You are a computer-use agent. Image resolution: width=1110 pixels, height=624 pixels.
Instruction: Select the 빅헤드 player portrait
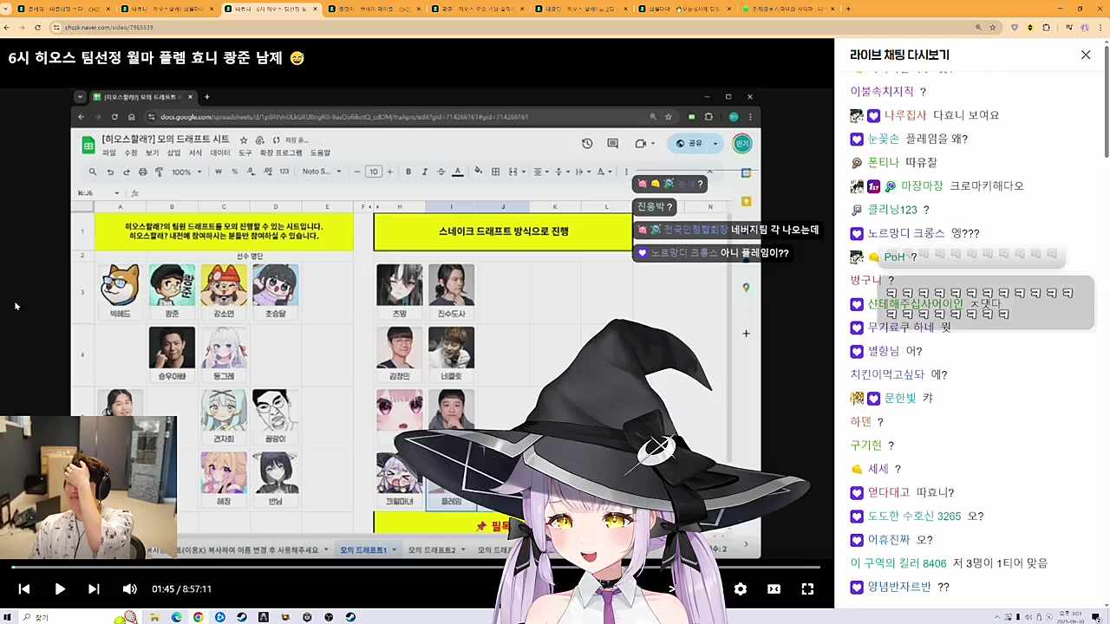[x=120, y=286]
